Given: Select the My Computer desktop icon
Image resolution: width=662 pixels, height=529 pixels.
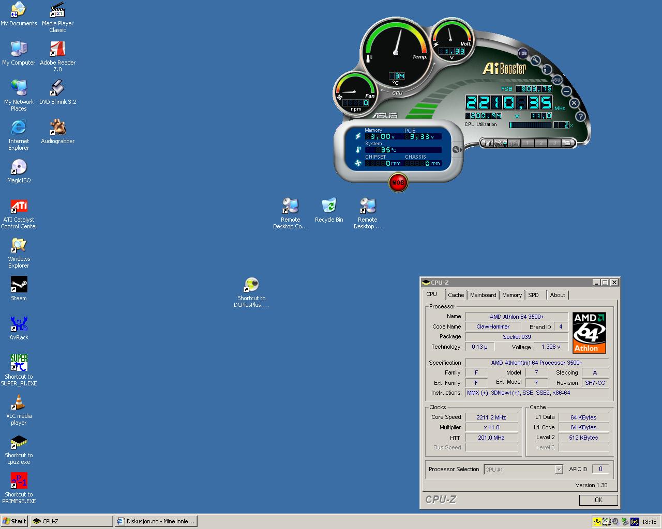Looking at the screenshot, I should [19, 53].
